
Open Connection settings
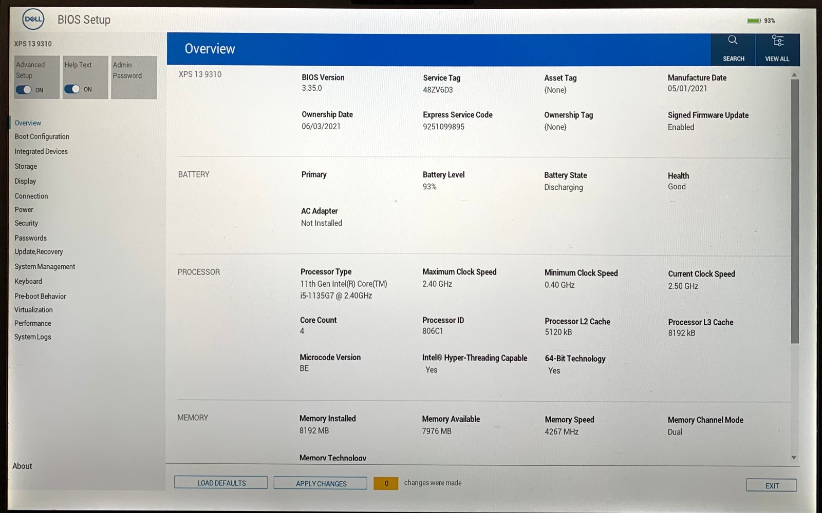pyautogui.click(x=31, y=196)
